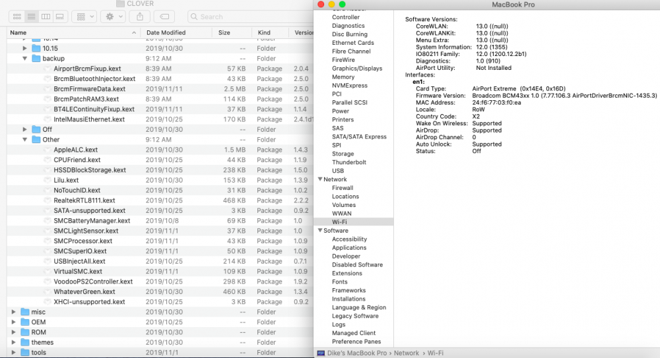This screenshot has width=660, height=358.
Task: Select Applications under Software
Action: (349, 248)
